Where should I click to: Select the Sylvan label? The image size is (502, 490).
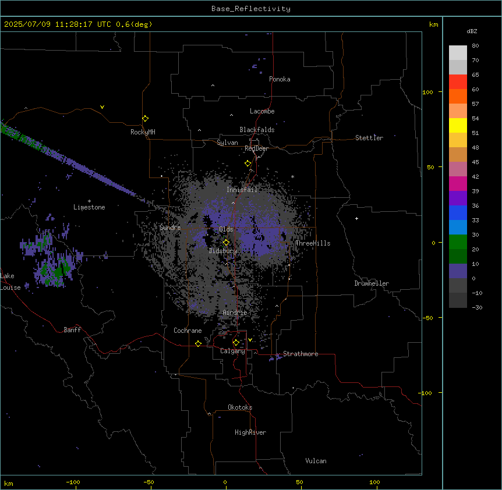227,143
